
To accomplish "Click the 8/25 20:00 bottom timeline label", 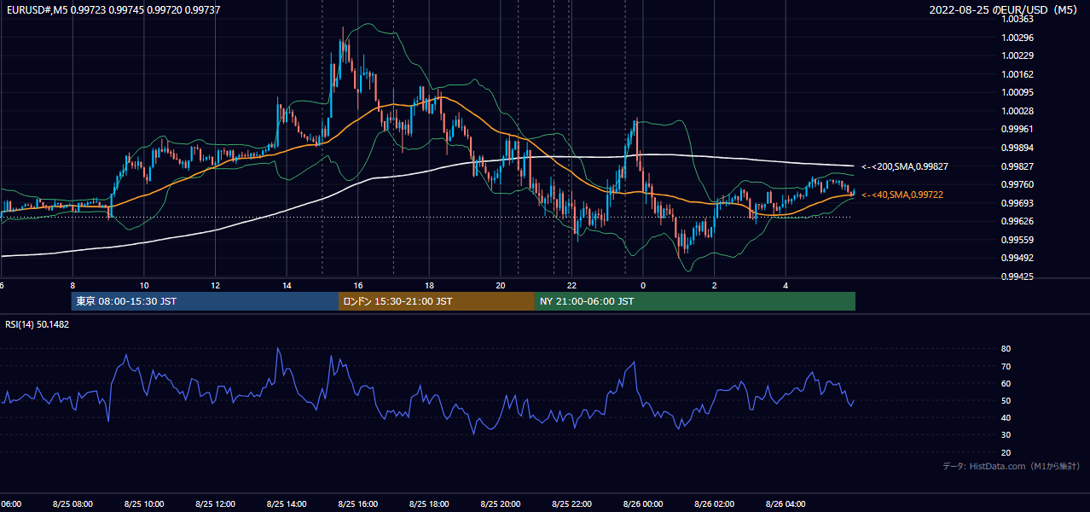I will click(501, 503).
